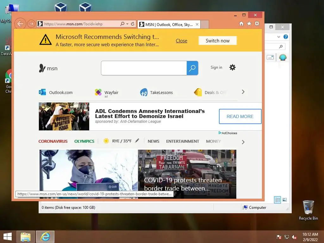Focus the MSN web search box
The height and width of the screenshot is (243, 324).
[x=144, y=68]
